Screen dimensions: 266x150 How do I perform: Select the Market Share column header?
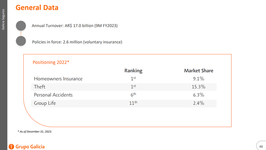coord(199,71)
